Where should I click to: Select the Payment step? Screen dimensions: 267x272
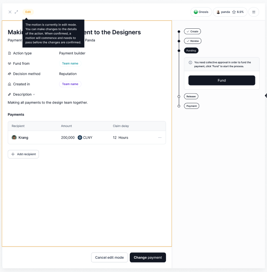(191, 106)
